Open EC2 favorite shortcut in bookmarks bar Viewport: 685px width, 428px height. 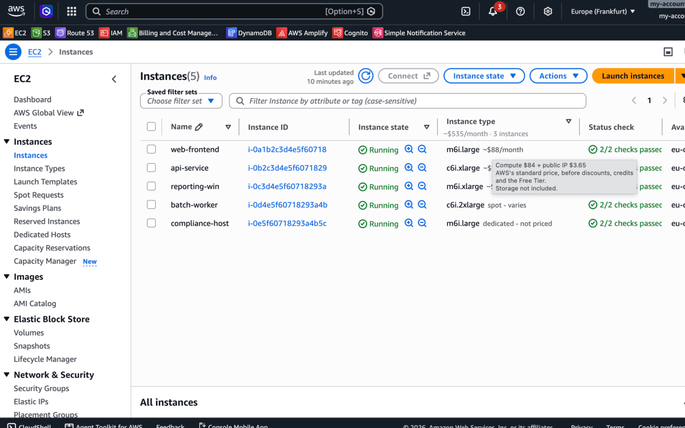(x=15, y=33)
